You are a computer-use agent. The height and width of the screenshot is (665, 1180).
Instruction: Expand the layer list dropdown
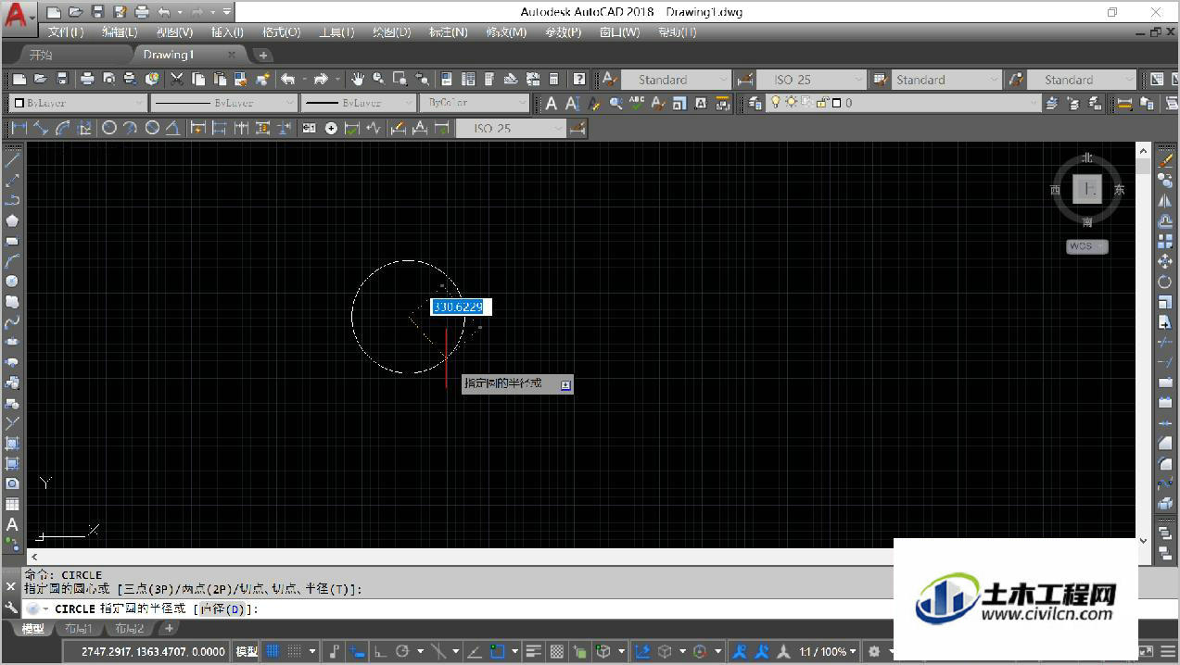point(1034,103)
